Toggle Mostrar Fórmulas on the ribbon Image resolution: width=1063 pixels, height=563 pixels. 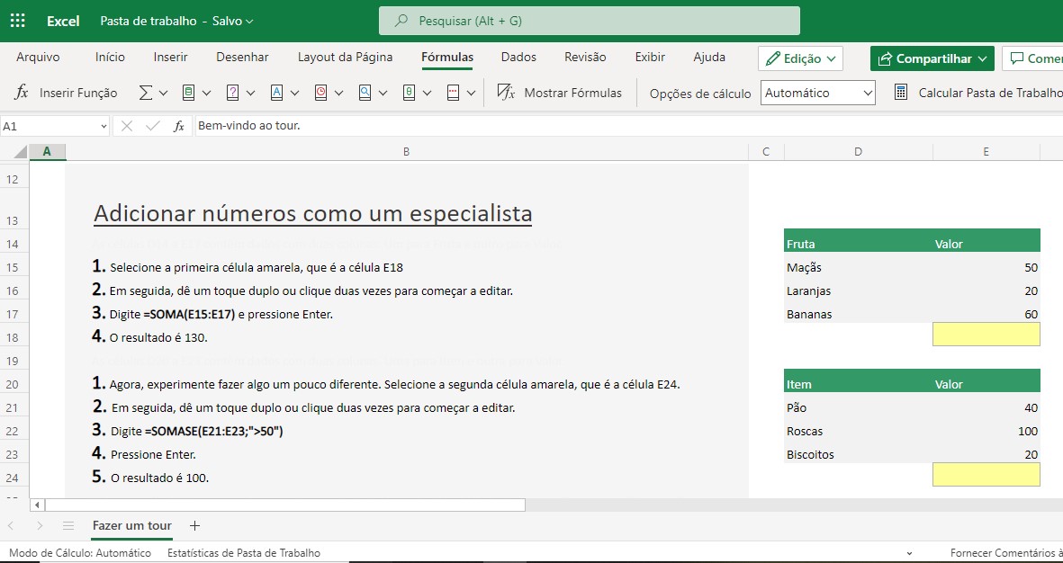tap(560, 93)
